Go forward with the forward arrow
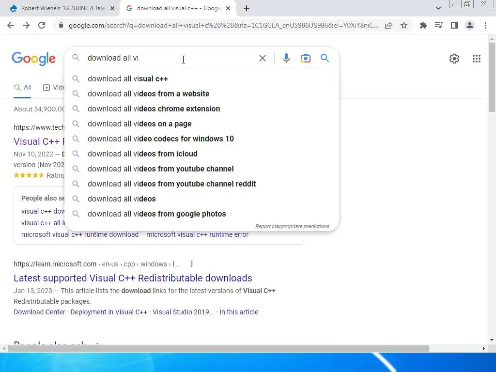 tap(26, 25)
